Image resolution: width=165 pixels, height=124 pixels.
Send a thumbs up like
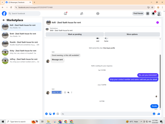pyautogui.click(x=159, y=114)
